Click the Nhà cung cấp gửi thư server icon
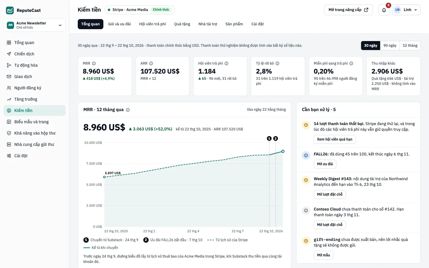The width and height of the screenshot is (429, 268). click(9, 144)
